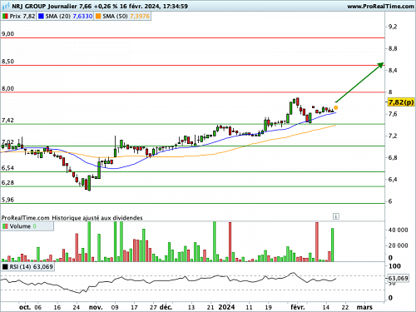Click the 5,96 support level label
Screen dimensions: 416x312
7,200
